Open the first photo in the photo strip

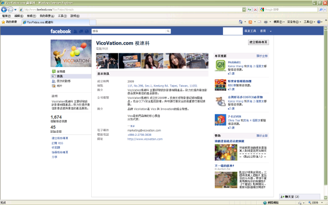tap(107, 61)
